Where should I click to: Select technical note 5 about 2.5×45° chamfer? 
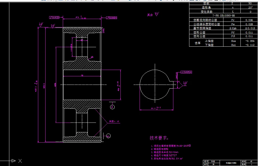pyautogui.click(x=167, y=159)
